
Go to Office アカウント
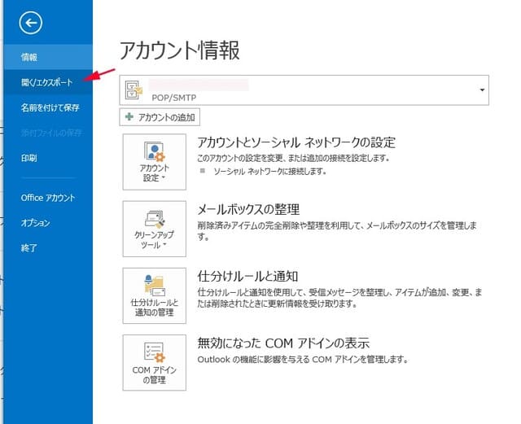[48, 198]
